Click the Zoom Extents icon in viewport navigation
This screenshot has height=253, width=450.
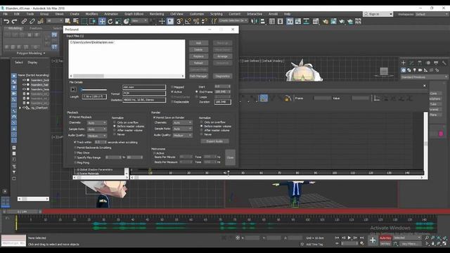click(x=439, y=238)
